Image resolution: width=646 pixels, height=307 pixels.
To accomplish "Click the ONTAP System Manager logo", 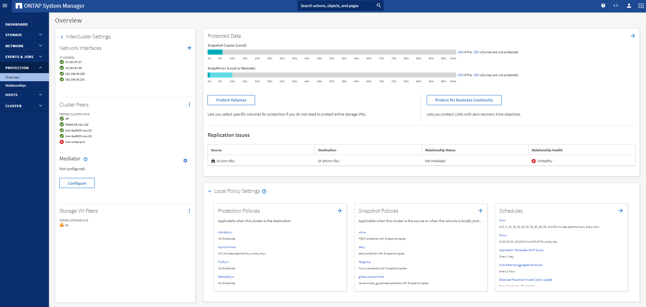I will tap(50, 6).
